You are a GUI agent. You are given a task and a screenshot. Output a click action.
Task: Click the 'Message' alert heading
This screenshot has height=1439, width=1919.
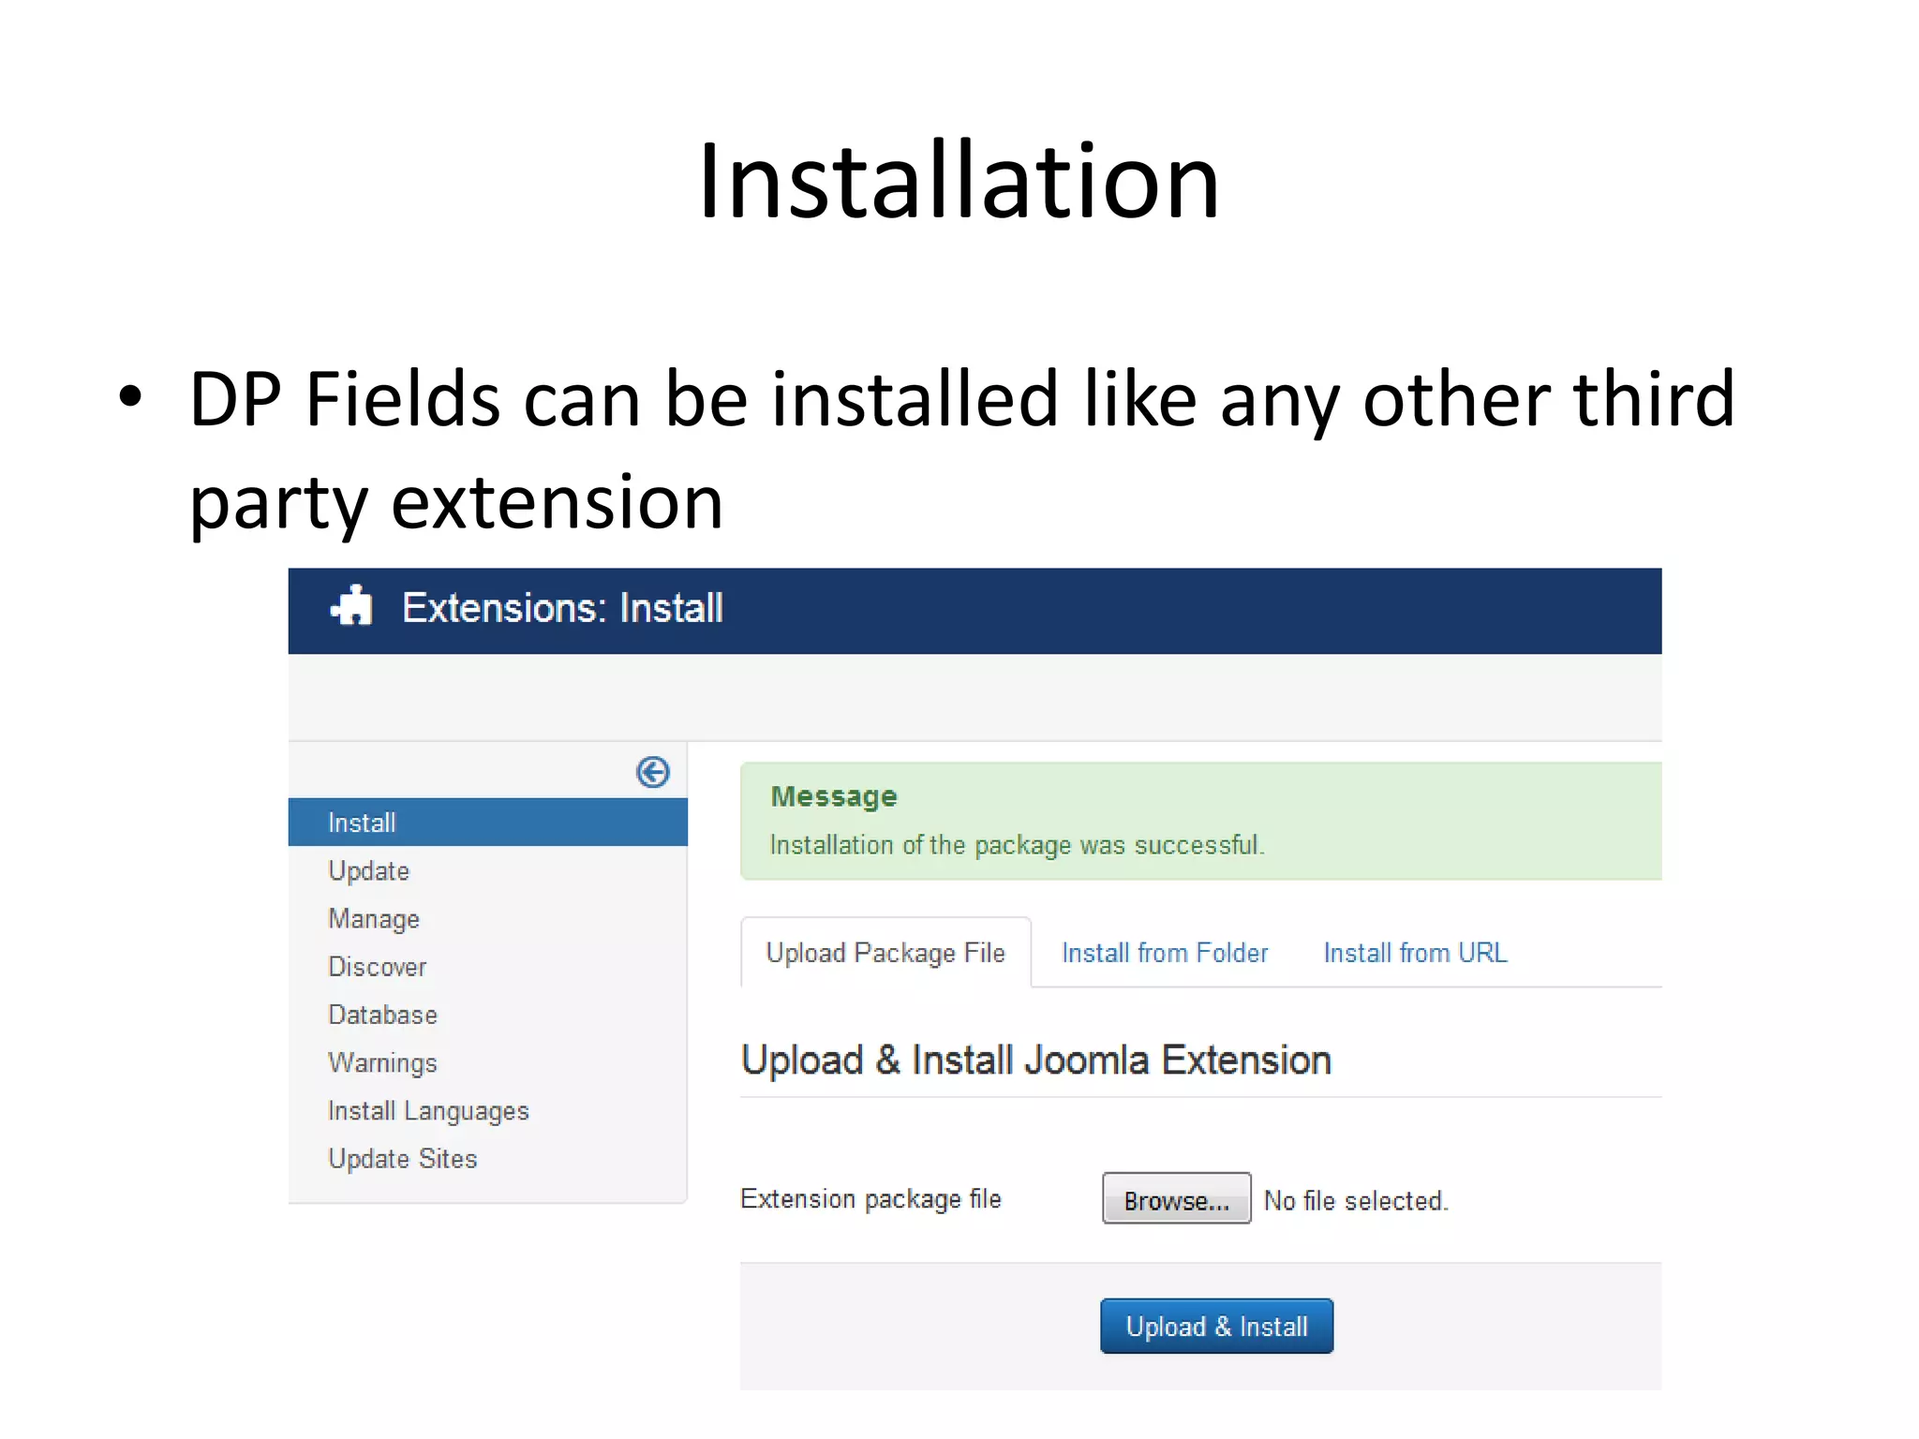point(834,796)
